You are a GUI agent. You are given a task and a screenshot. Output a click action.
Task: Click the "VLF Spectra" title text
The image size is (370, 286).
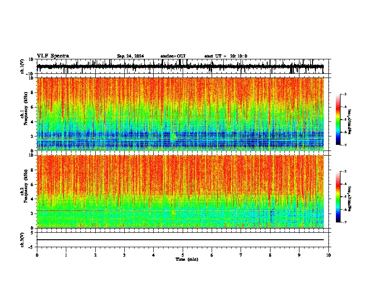[53, 56]
